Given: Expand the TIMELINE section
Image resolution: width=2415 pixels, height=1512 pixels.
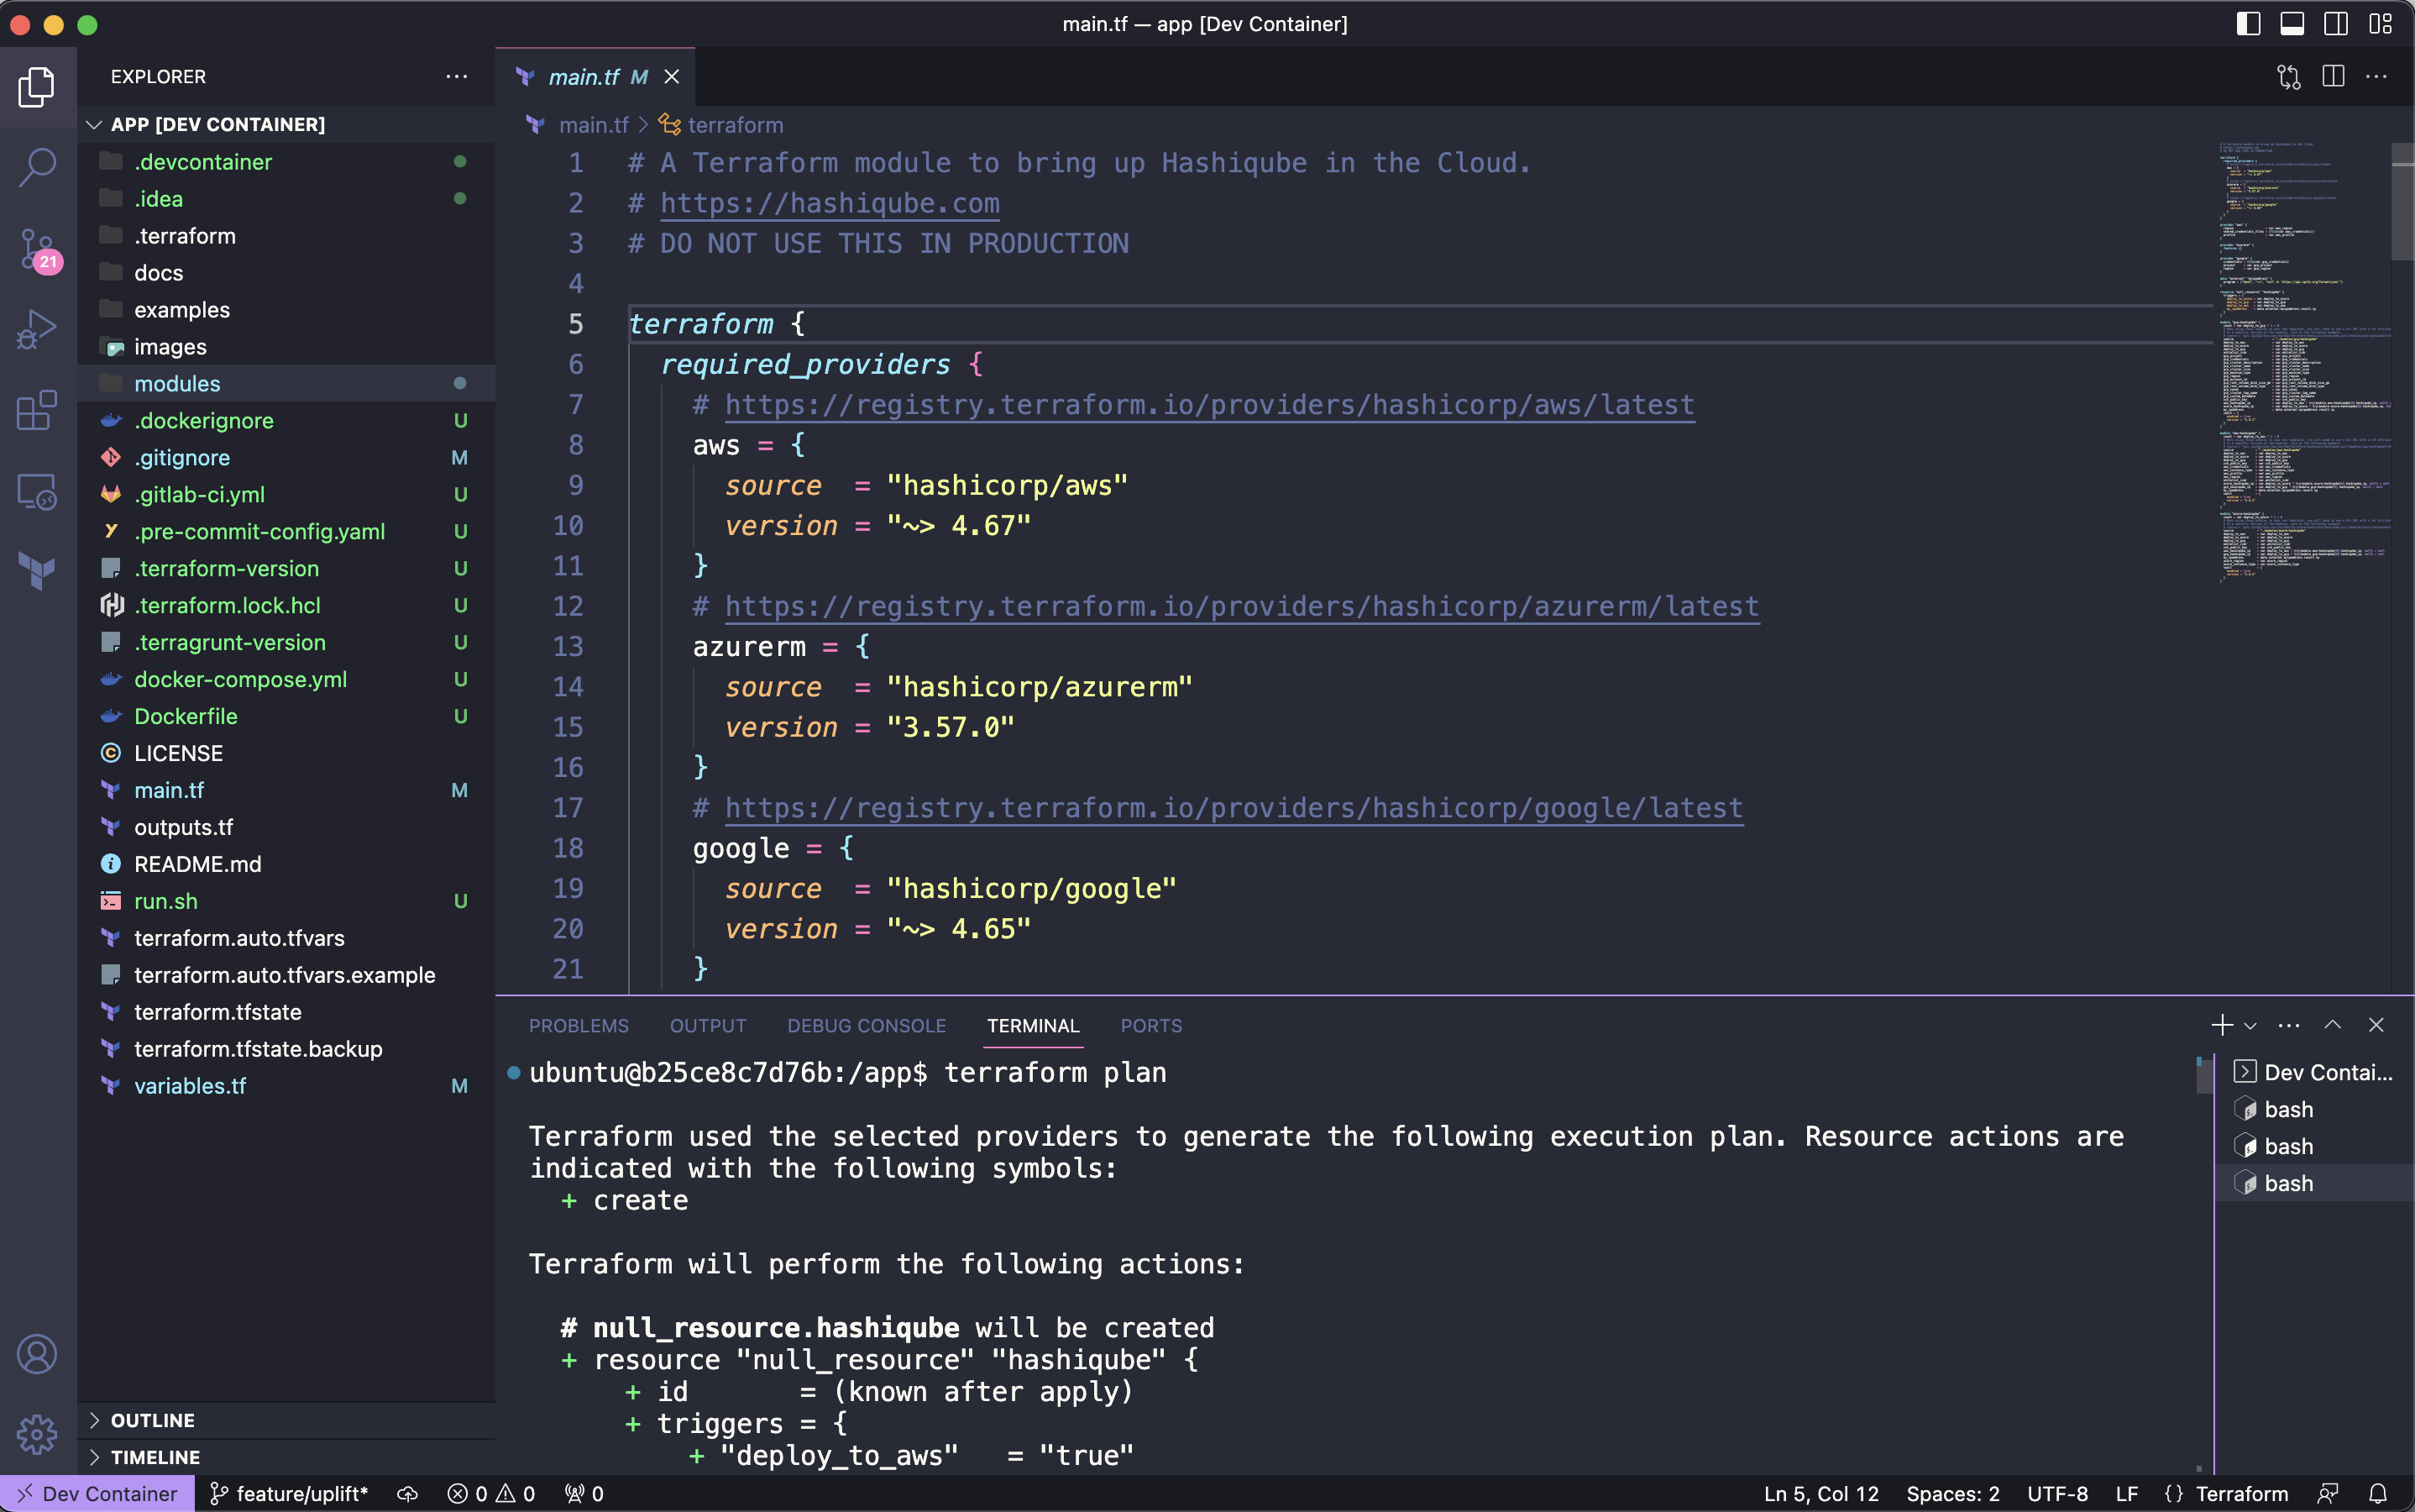Looking at the screenshot, I should pyautogui.click(x=286, y=1457).
